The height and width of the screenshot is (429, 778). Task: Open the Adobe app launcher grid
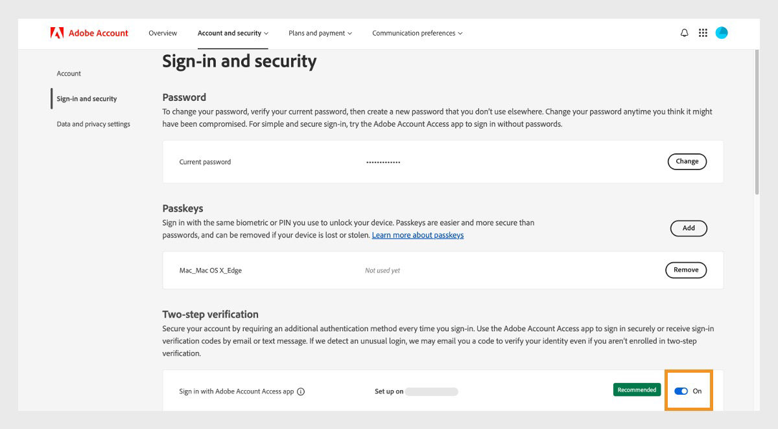point(703,32)
